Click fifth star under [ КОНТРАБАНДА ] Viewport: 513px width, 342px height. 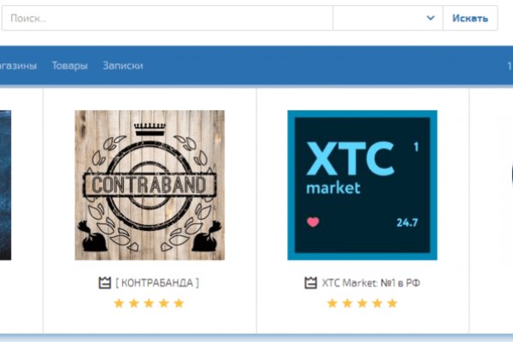(x=179, y=303)
